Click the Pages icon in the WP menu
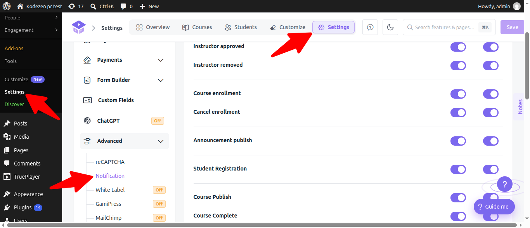 click(7, 150)
